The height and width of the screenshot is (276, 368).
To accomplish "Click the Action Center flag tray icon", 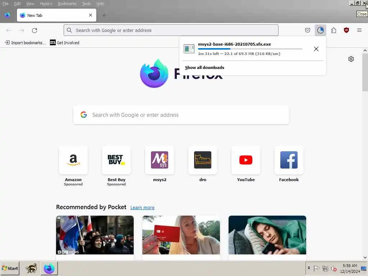I will coord(316,268).
